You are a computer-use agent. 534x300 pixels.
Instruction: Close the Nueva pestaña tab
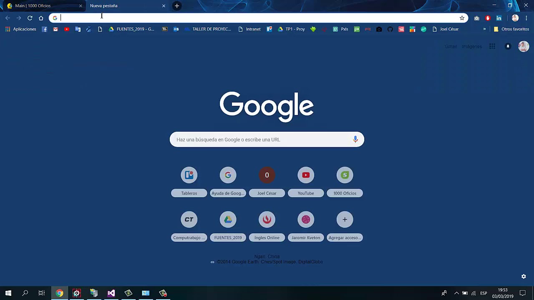164,6
